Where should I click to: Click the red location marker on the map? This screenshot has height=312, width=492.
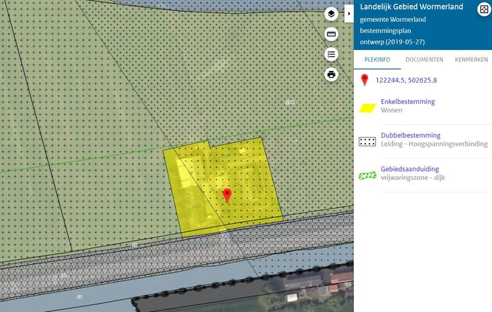[228, 195]
